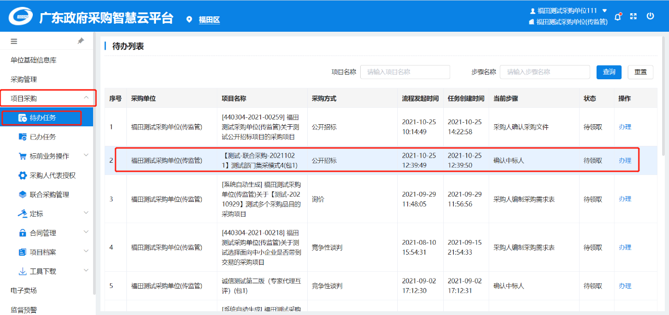Click the 查询 search button
This screenshot has height=315, width=669.
tap(609, 72)
